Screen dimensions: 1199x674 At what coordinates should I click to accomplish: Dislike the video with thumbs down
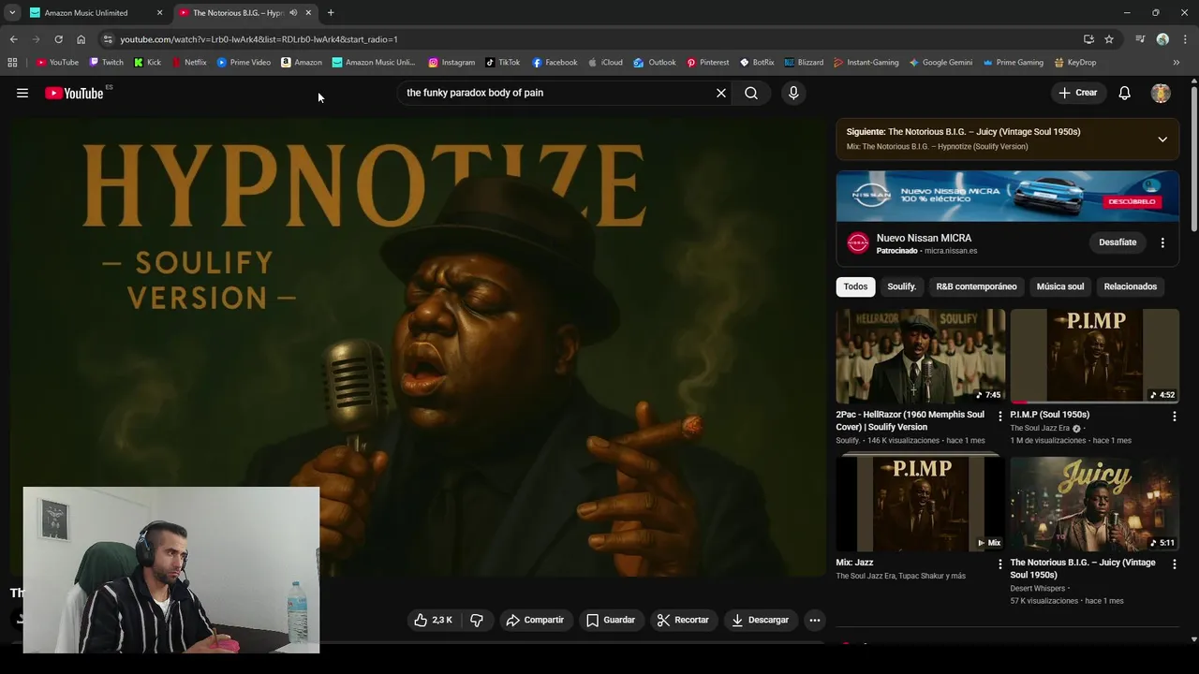tap(477, 620)
